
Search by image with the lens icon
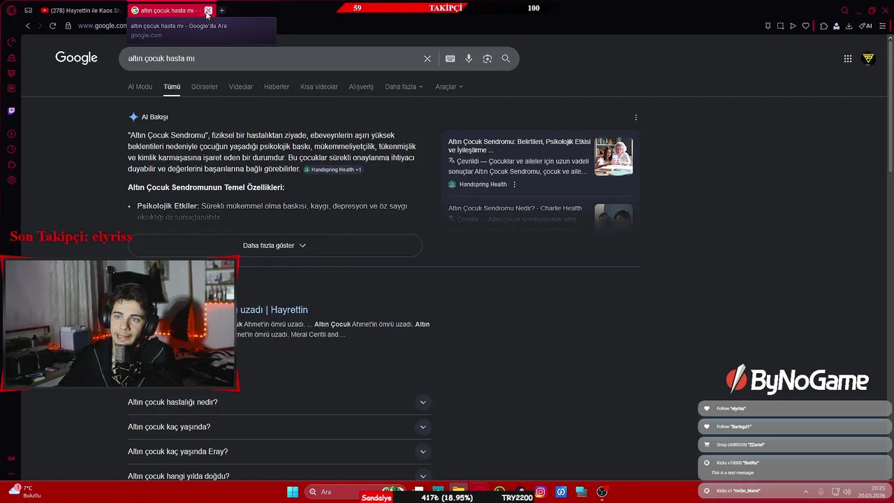click(x=488, y=59)
